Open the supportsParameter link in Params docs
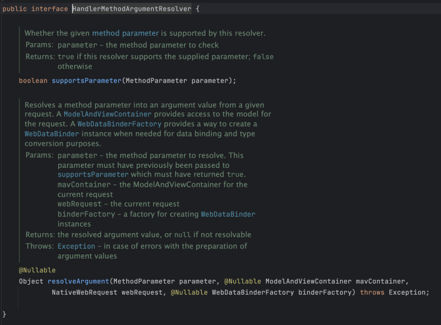This screenshot has height=325, width=441. pyautogui.click(x=93, y=174)
